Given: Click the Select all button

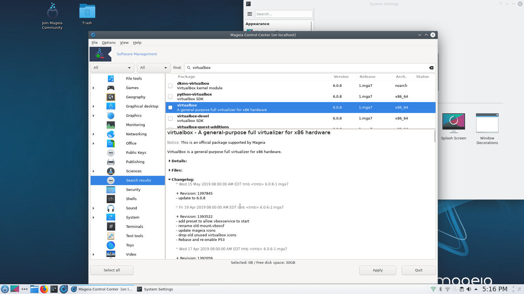Looking at the screenshot, I should 112,270.
